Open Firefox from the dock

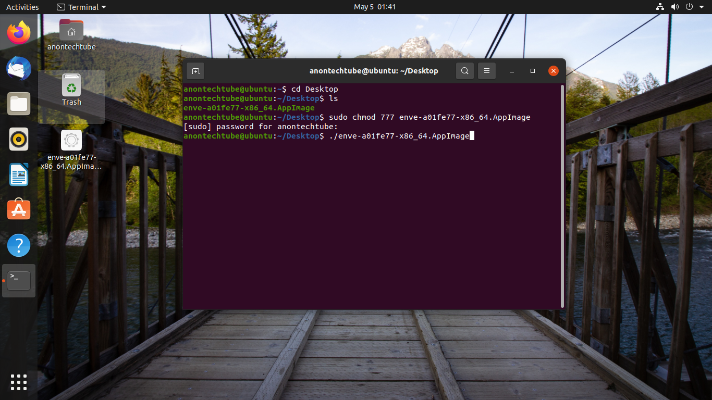(x=19, y=33)
